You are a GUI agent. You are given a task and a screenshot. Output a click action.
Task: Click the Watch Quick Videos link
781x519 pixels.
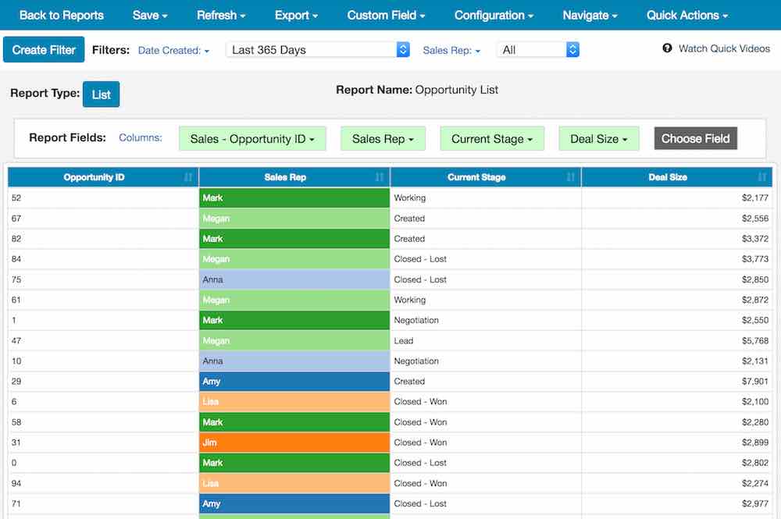(x=723, y=48)
